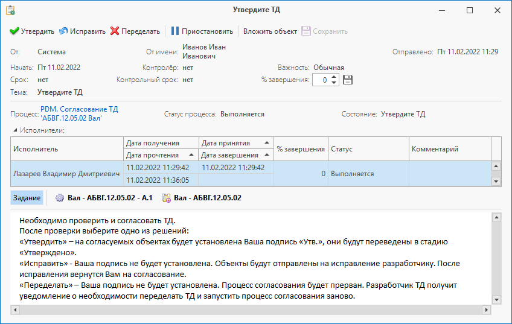The height and width of the screenshot is (324, 512).
Task: Click Вложить объект in the toolbar
Action: click(270, 31)
